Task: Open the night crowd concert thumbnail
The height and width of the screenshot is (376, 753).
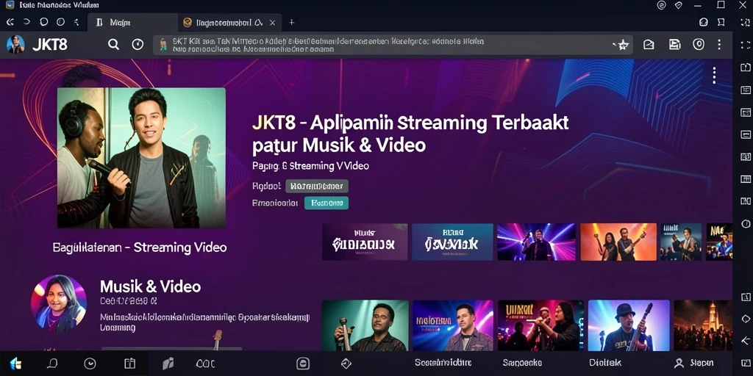Action: pos(703,325)
